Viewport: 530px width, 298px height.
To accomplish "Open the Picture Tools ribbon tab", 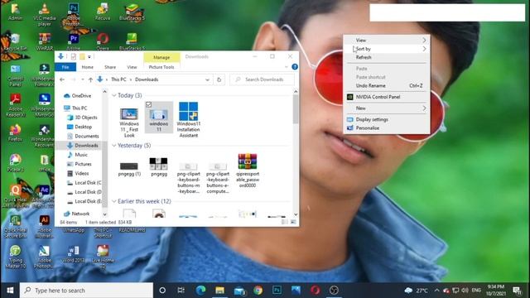I will tap(161, 67).
